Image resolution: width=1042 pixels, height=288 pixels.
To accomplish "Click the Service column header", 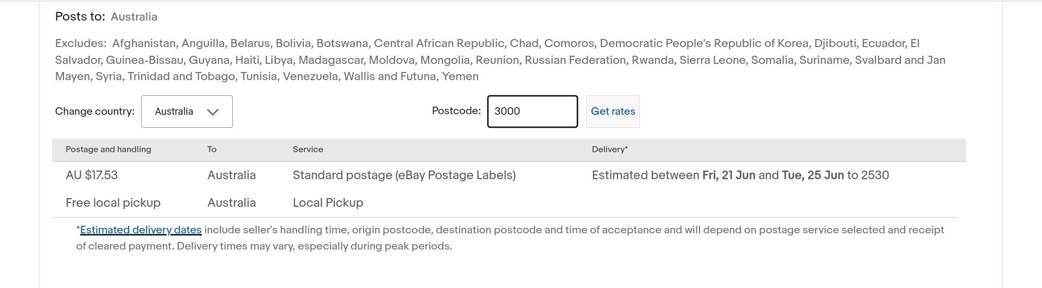I will (308, 149).
